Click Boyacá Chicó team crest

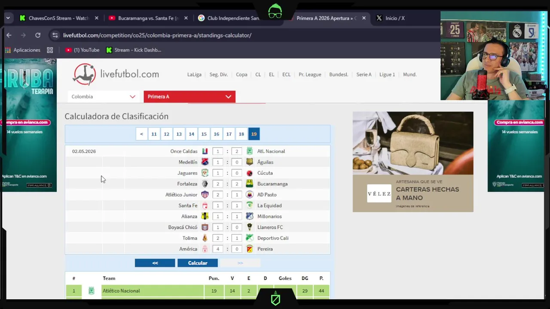click(x=205, y=227)
